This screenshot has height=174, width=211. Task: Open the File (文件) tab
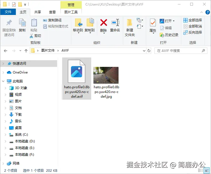(x=8, y=12)
